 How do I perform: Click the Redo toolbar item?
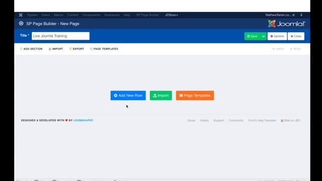tap(295, 49)
